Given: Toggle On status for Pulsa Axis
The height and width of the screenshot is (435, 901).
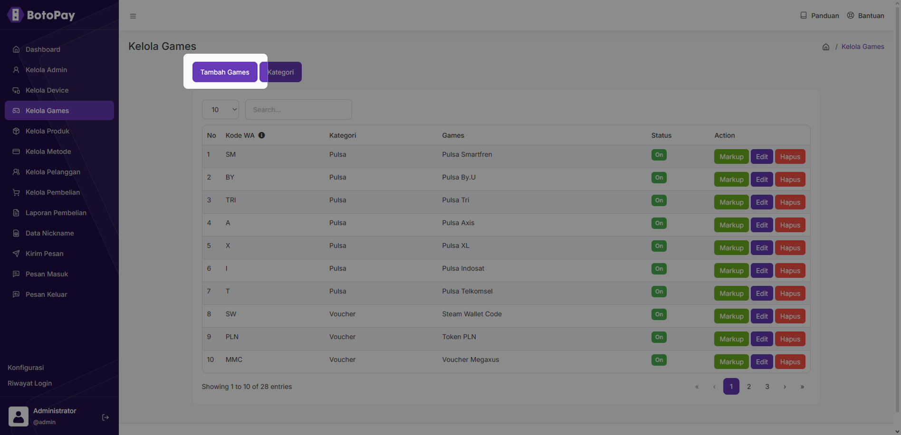Looking at the screenshot, I should point(659,223).
